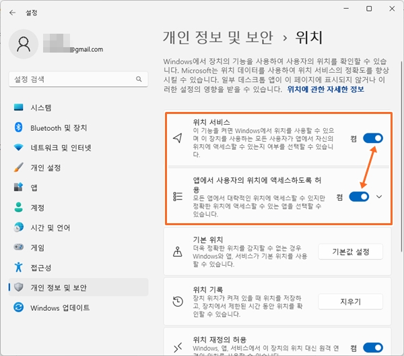The width and height of the screenshot is (404, 356).
Task: Open the 위치에 관한 자세한 정보 link
Action: click(x=325, y=89)
